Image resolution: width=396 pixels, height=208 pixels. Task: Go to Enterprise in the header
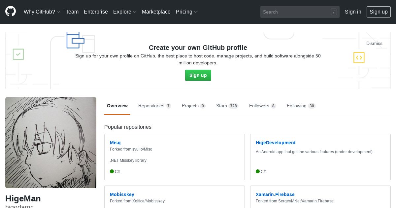click(x=96, y=12)
